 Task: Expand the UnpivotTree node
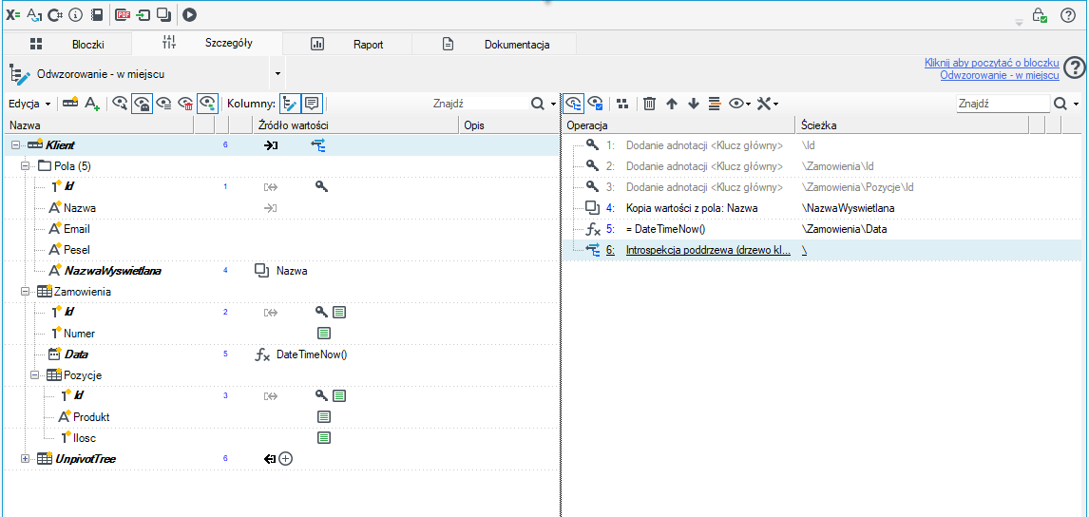tap(26, 459)
